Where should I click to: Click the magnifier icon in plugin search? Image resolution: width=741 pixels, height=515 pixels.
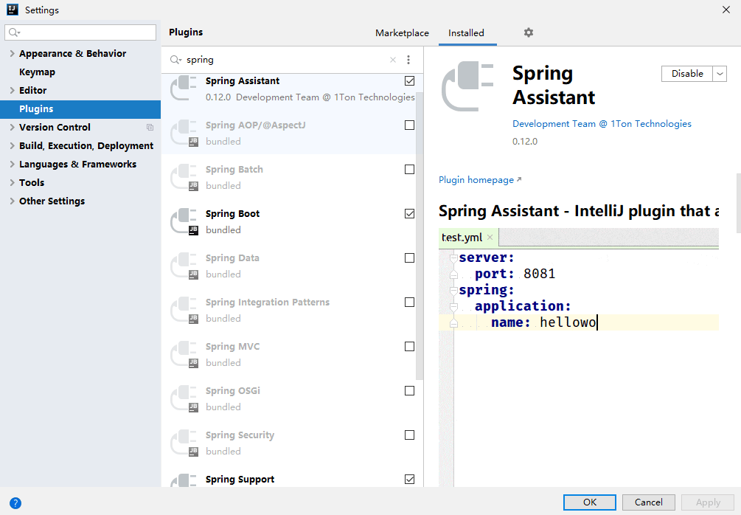coord(175,60)
